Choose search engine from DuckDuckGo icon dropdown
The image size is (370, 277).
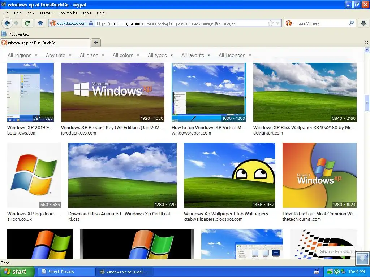pos(290,23)
